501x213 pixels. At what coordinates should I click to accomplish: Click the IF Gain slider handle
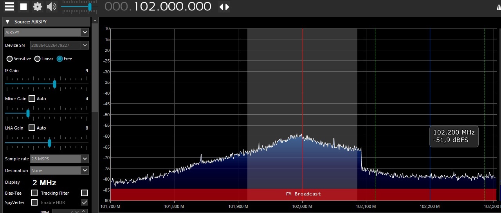coord(54,84)
